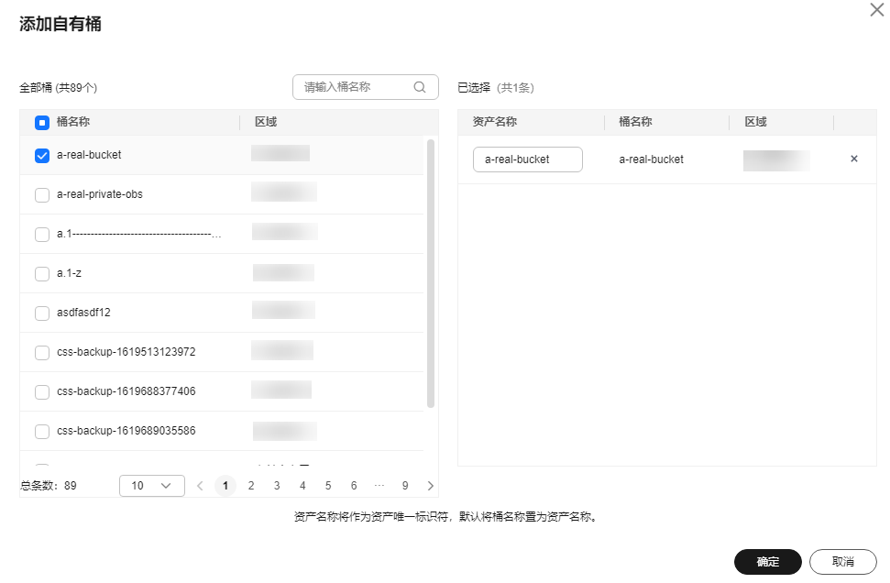
Task: Click the asdfasdf12 bucket name
Action: [x=83, y=313]
